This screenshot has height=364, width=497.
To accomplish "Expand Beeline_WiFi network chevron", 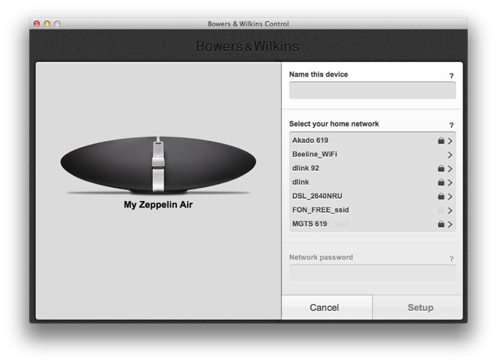I will (450, 155).
